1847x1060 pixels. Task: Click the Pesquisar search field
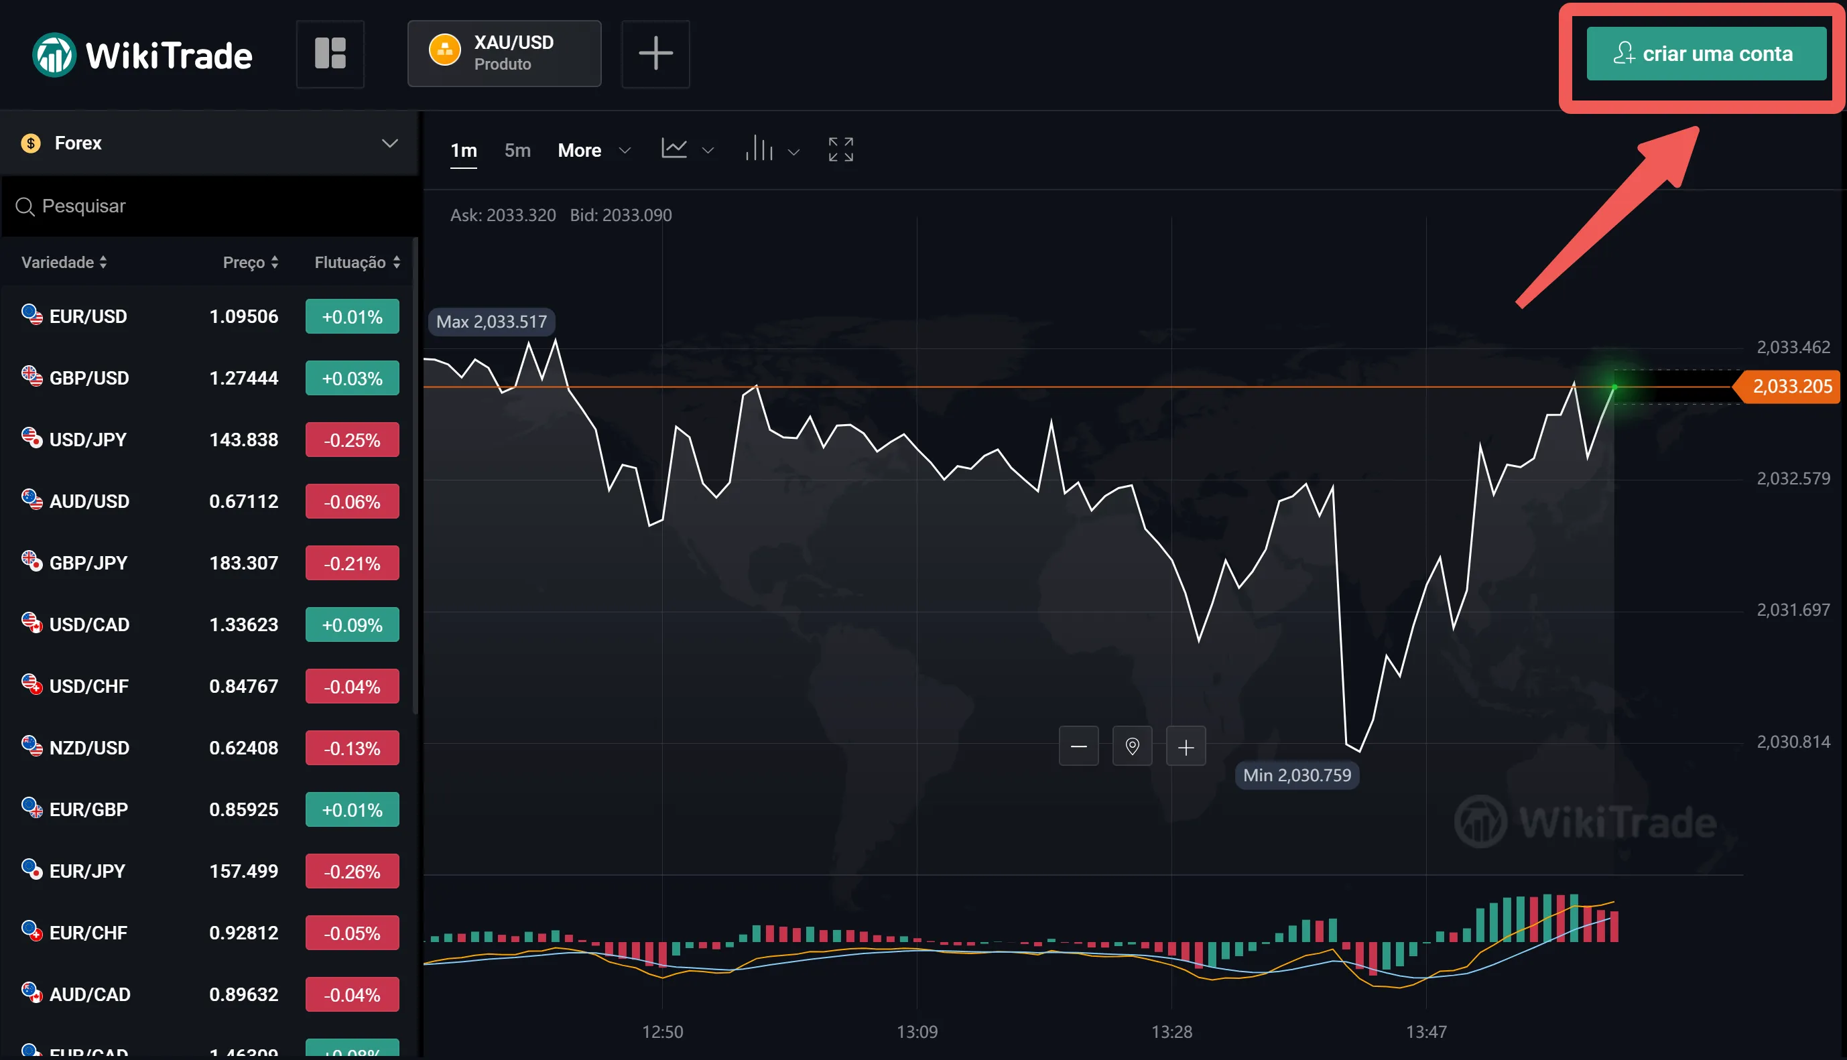(x=209, y=207)
